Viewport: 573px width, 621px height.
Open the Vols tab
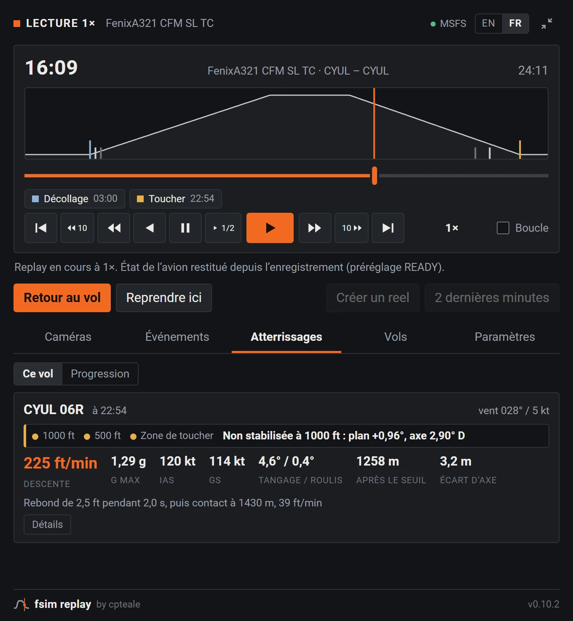click(396, 337)
